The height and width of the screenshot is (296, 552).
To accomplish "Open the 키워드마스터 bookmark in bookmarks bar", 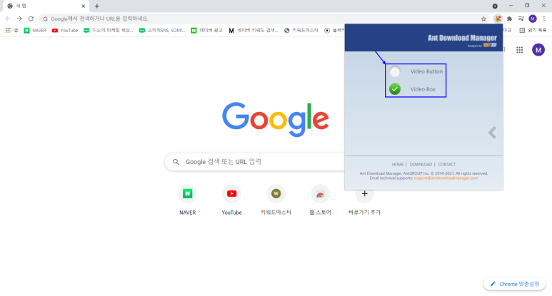I will [x=301, y=30].
